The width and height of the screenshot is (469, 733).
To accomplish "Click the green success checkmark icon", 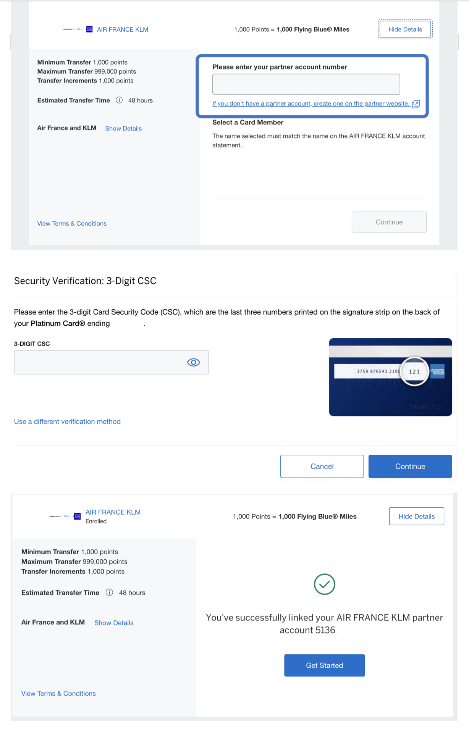I will [x=324, y=584].
